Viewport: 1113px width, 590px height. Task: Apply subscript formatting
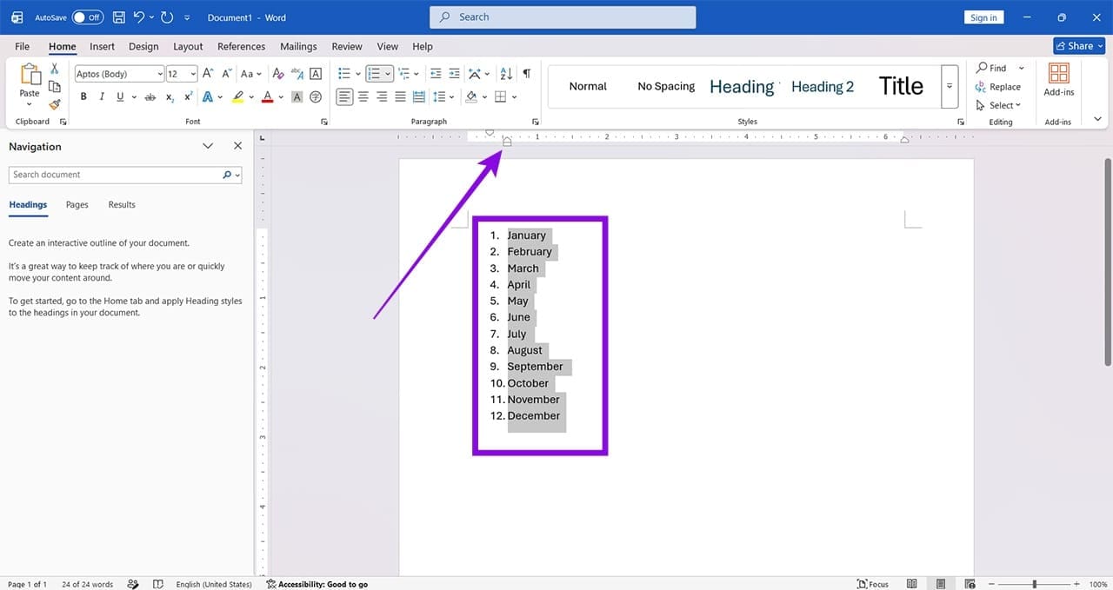point(170,96)
